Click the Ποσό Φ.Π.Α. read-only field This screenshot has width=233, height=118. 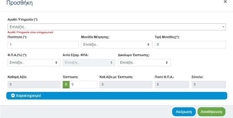[x=172, y=85]
